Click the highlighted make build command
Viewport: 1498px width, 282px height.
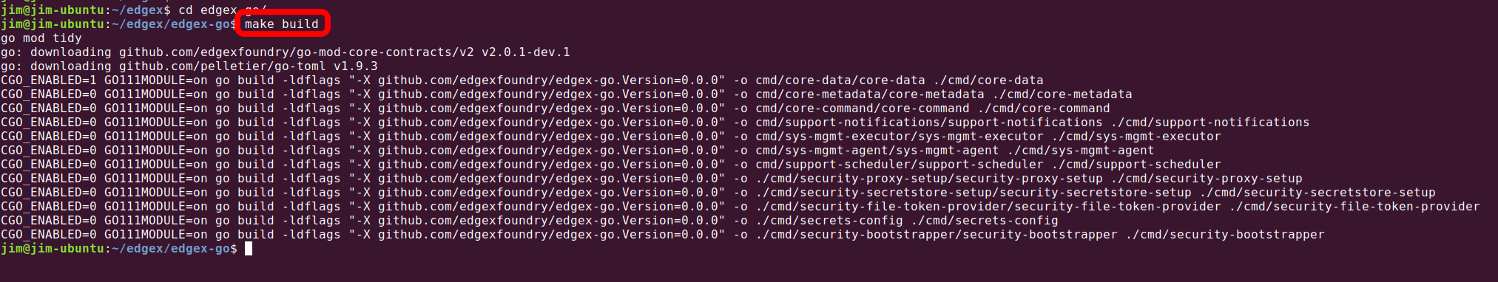(x=282, y=24)
